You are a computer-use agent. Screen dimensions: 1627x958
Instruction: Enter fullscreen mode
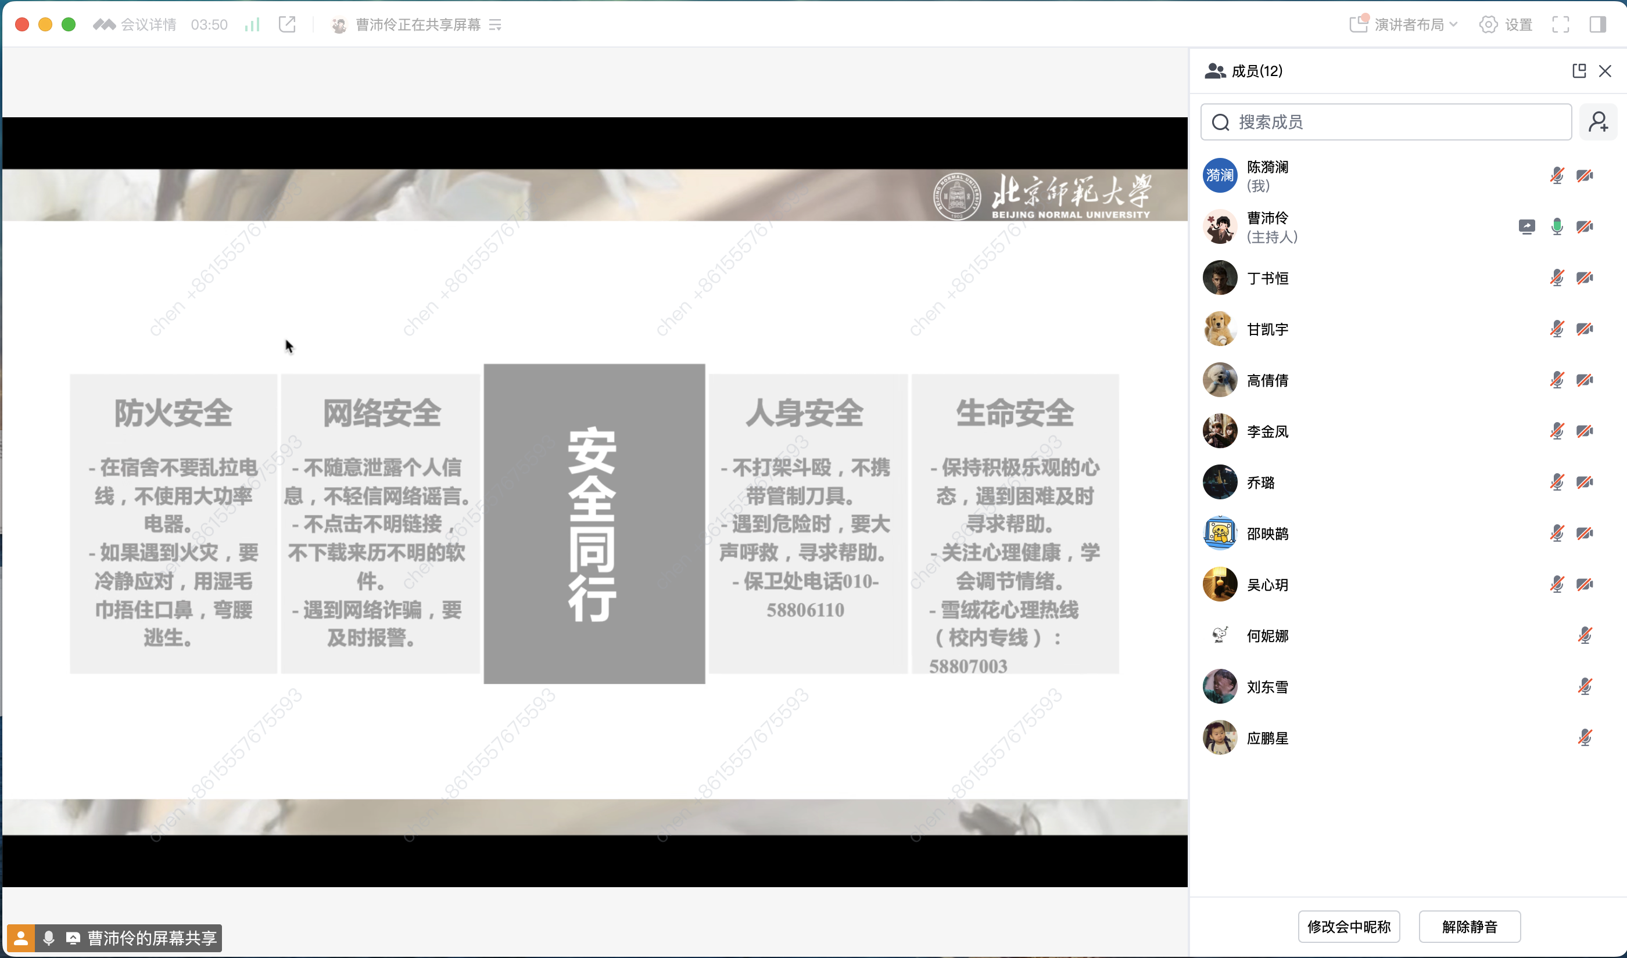(x=1561, y=24)
